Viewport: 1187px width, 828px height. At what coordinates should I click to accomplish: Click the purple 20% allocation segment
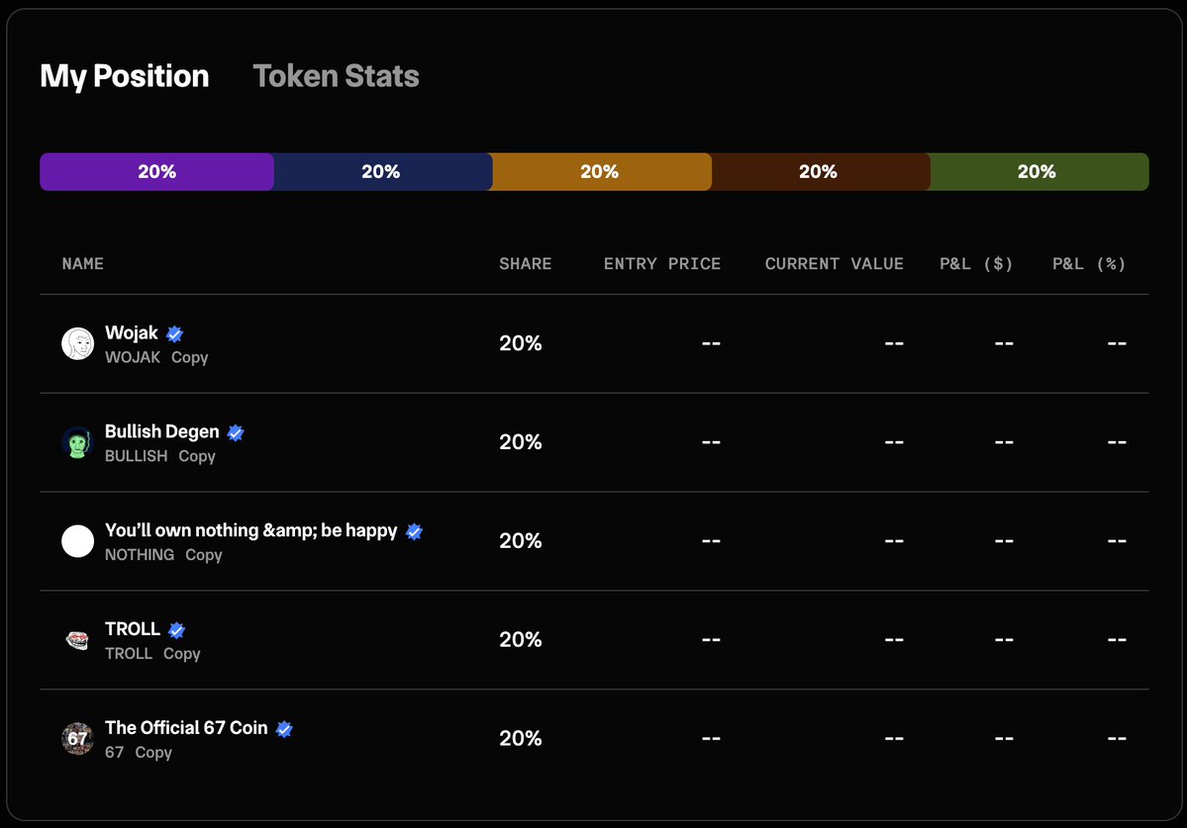coord(156,171)
